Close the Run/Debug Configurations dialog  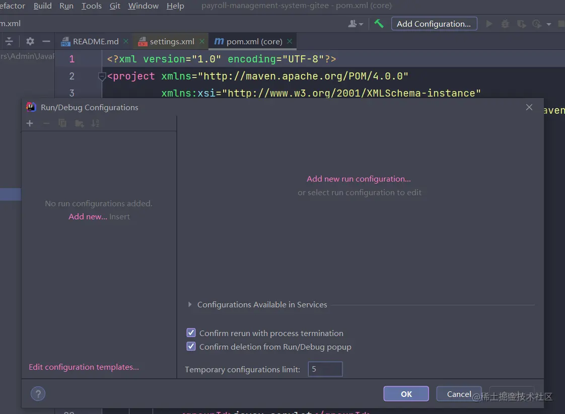point(529,107)
